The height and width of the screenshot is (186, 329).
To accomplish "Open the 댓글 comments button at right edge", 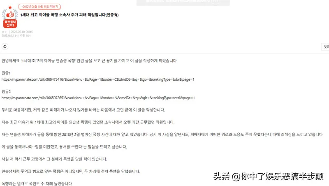I will (x=325, y=47).
